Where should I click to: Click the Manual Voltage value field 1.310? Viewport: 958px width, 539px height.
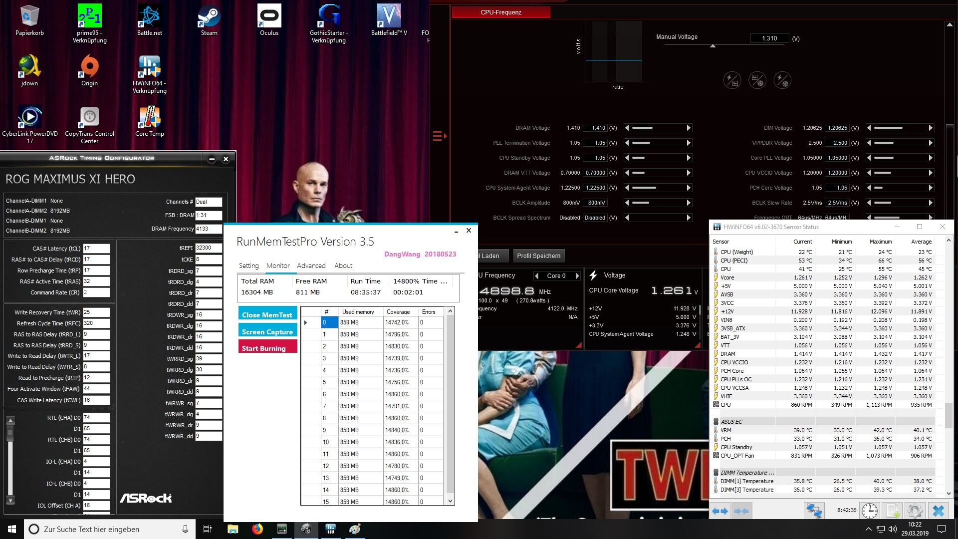click(769, 38)
